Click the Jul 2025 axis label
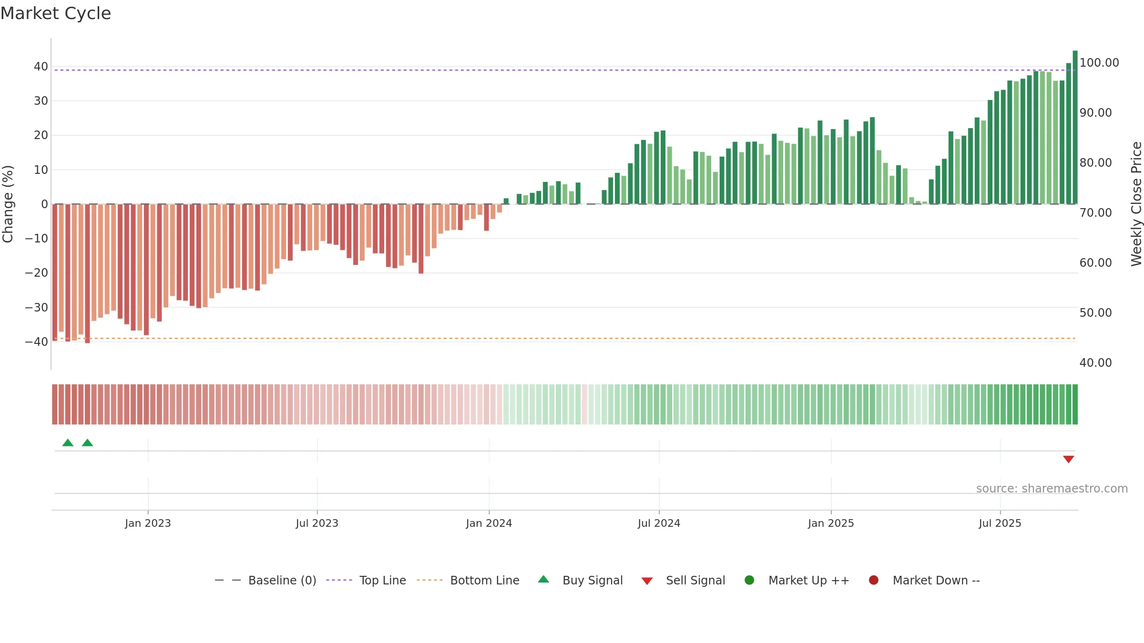 [x=1000, y=523]
